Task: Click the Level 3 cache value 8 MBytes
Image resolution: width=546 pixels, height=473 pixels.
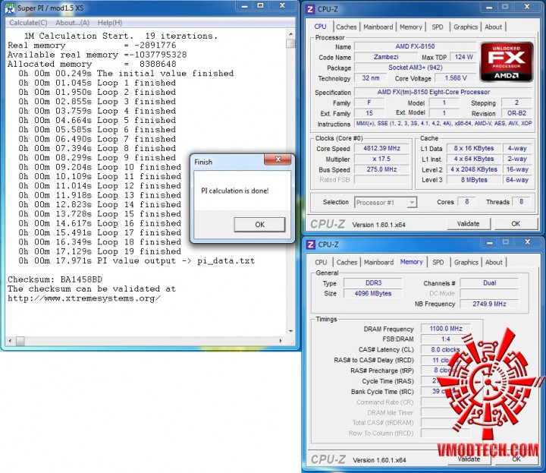Action: click(474, 180)
